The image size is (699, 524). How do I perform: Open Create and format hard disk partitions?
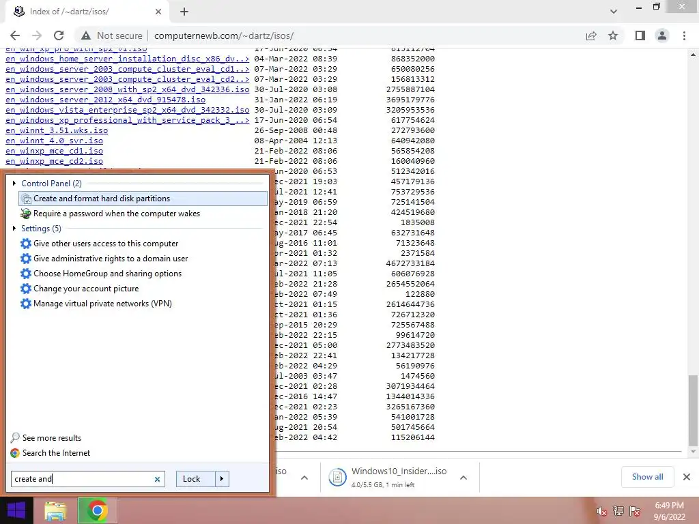[x=143, y=199]
